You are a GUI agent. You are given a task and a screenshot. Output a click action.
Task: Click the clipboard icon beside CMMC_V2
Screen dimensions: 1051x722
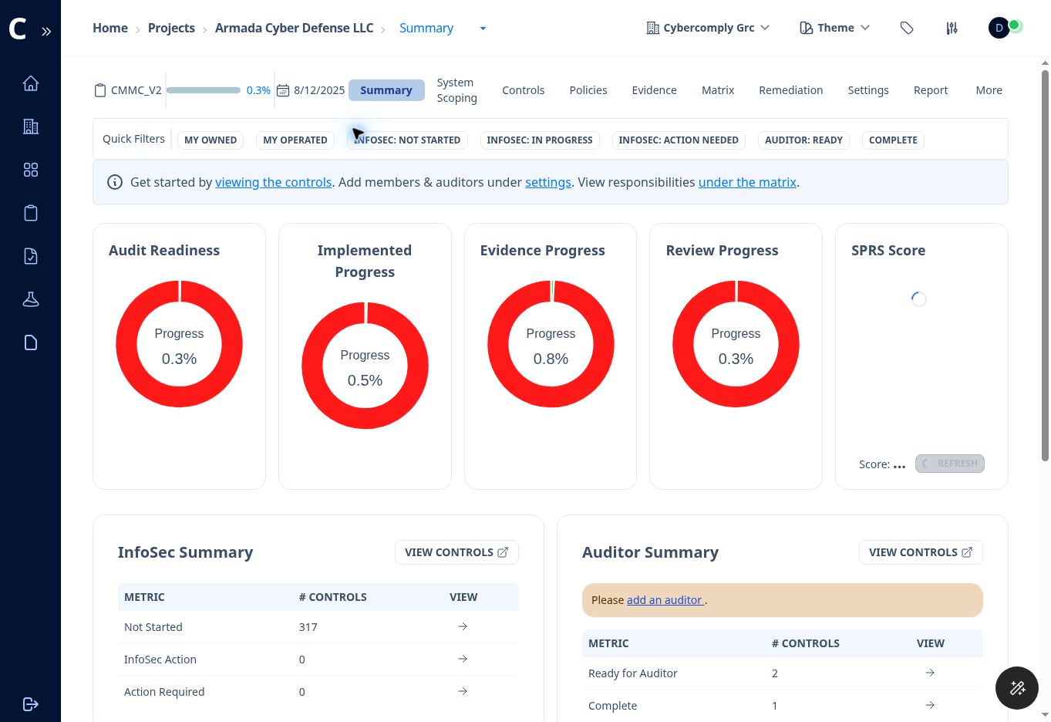[100, 90]
